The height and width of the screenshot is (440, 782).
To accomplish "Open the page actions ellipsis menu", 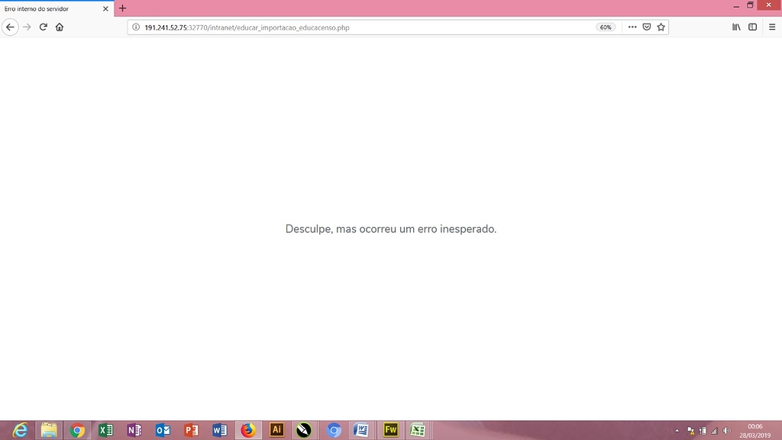I will tap(632, 27).
